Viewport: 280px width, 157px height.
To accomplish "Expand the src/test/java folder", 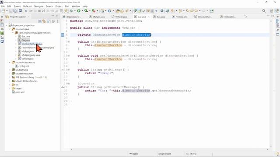I will (10, 70).
